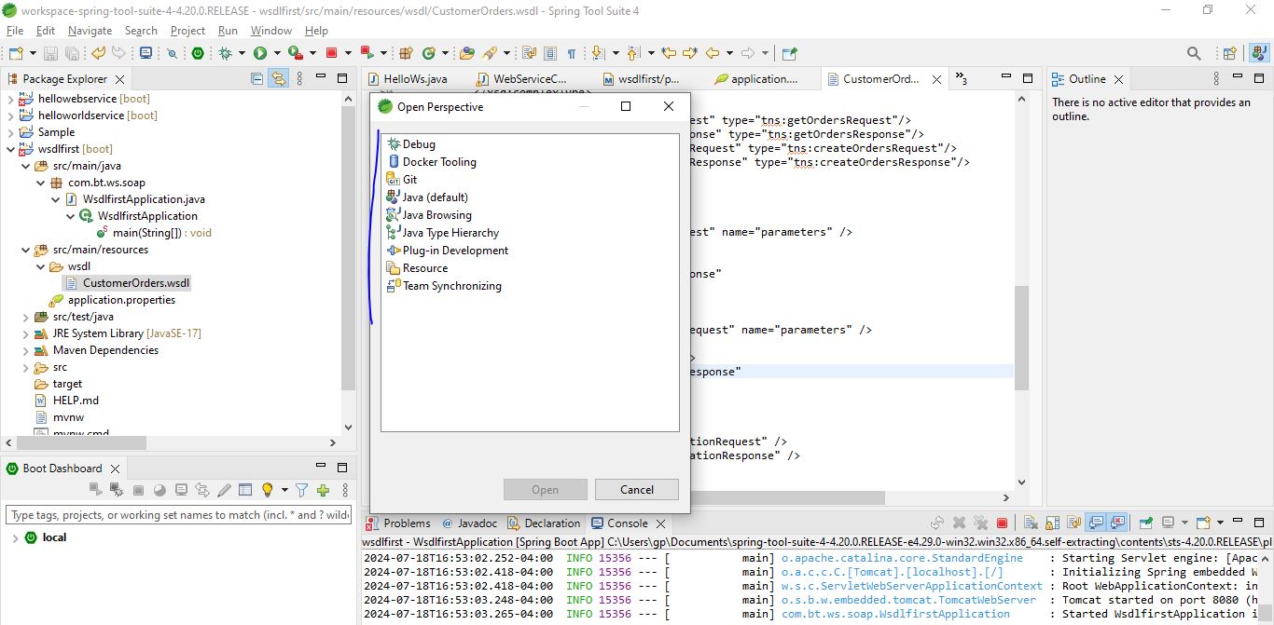Click the lightbulb icon in Boot Dashboard

[267, 490]
